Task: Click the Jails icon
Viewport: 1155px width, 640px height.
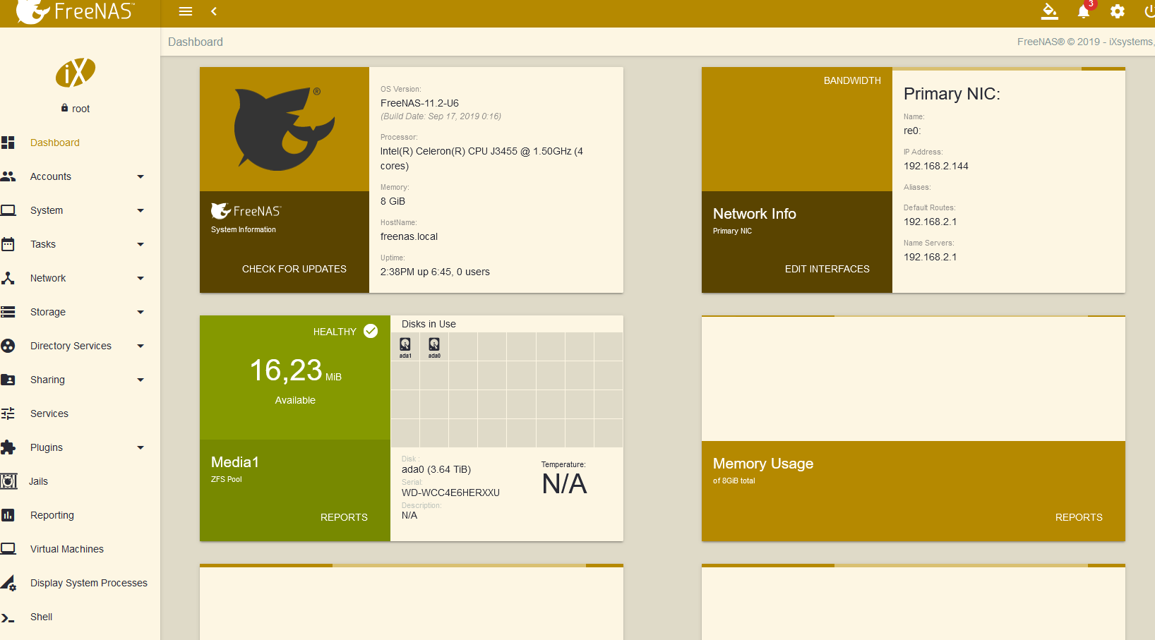Action: tap(8, 481)
